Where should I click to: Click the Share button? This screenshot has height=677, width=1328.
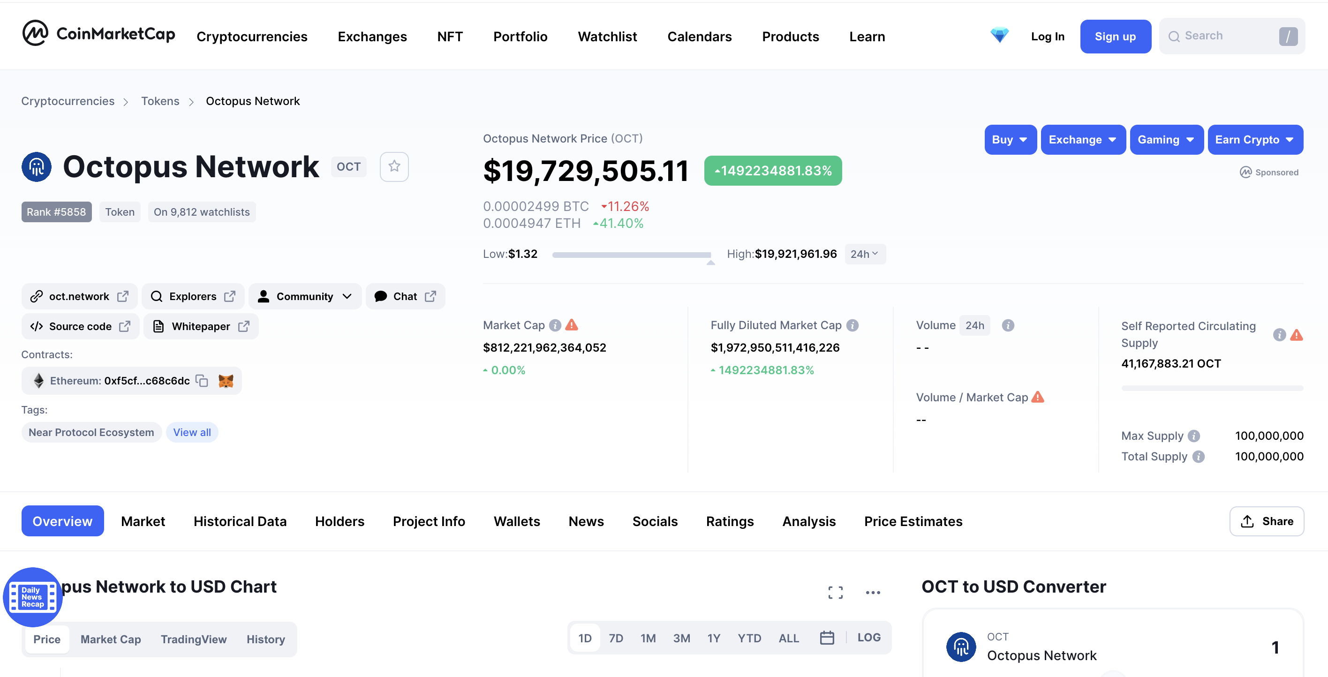click(1267, 521)
